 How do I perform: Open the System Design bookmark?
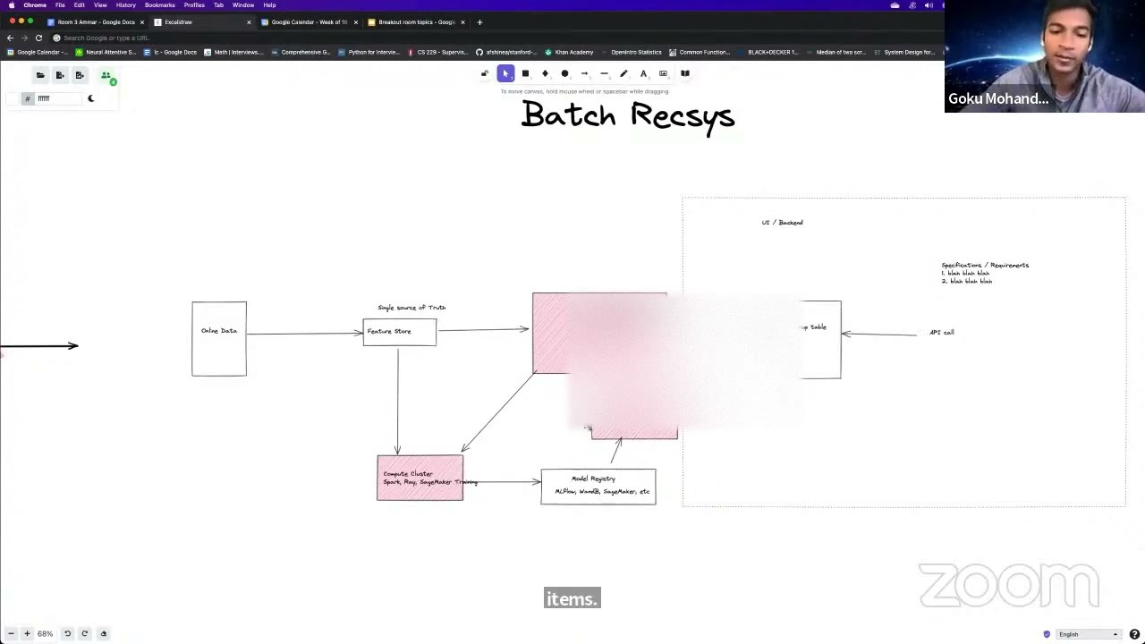[904, 52]
